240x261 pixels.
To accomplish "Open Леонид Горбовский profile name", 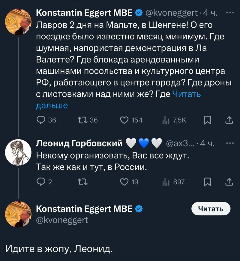I will click(79, 144).
